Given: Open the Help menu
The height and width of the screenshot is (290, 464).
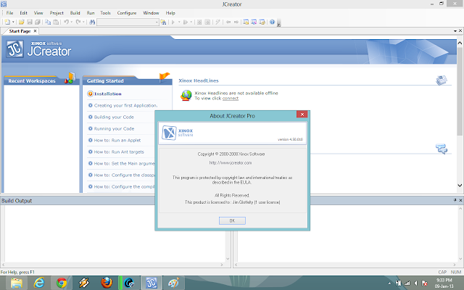Looking at the screenshot, I should [170, 13].
